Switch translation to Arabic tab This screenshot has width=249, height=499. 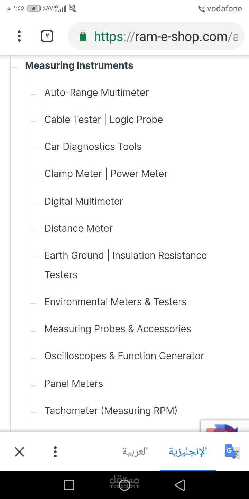pos(135,452)
